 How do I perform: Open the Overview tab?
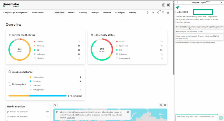point(59,13)
